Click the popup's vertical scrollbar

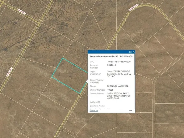[x=135, y=64]
